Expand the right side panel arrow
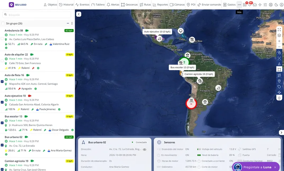 (281, 132)
